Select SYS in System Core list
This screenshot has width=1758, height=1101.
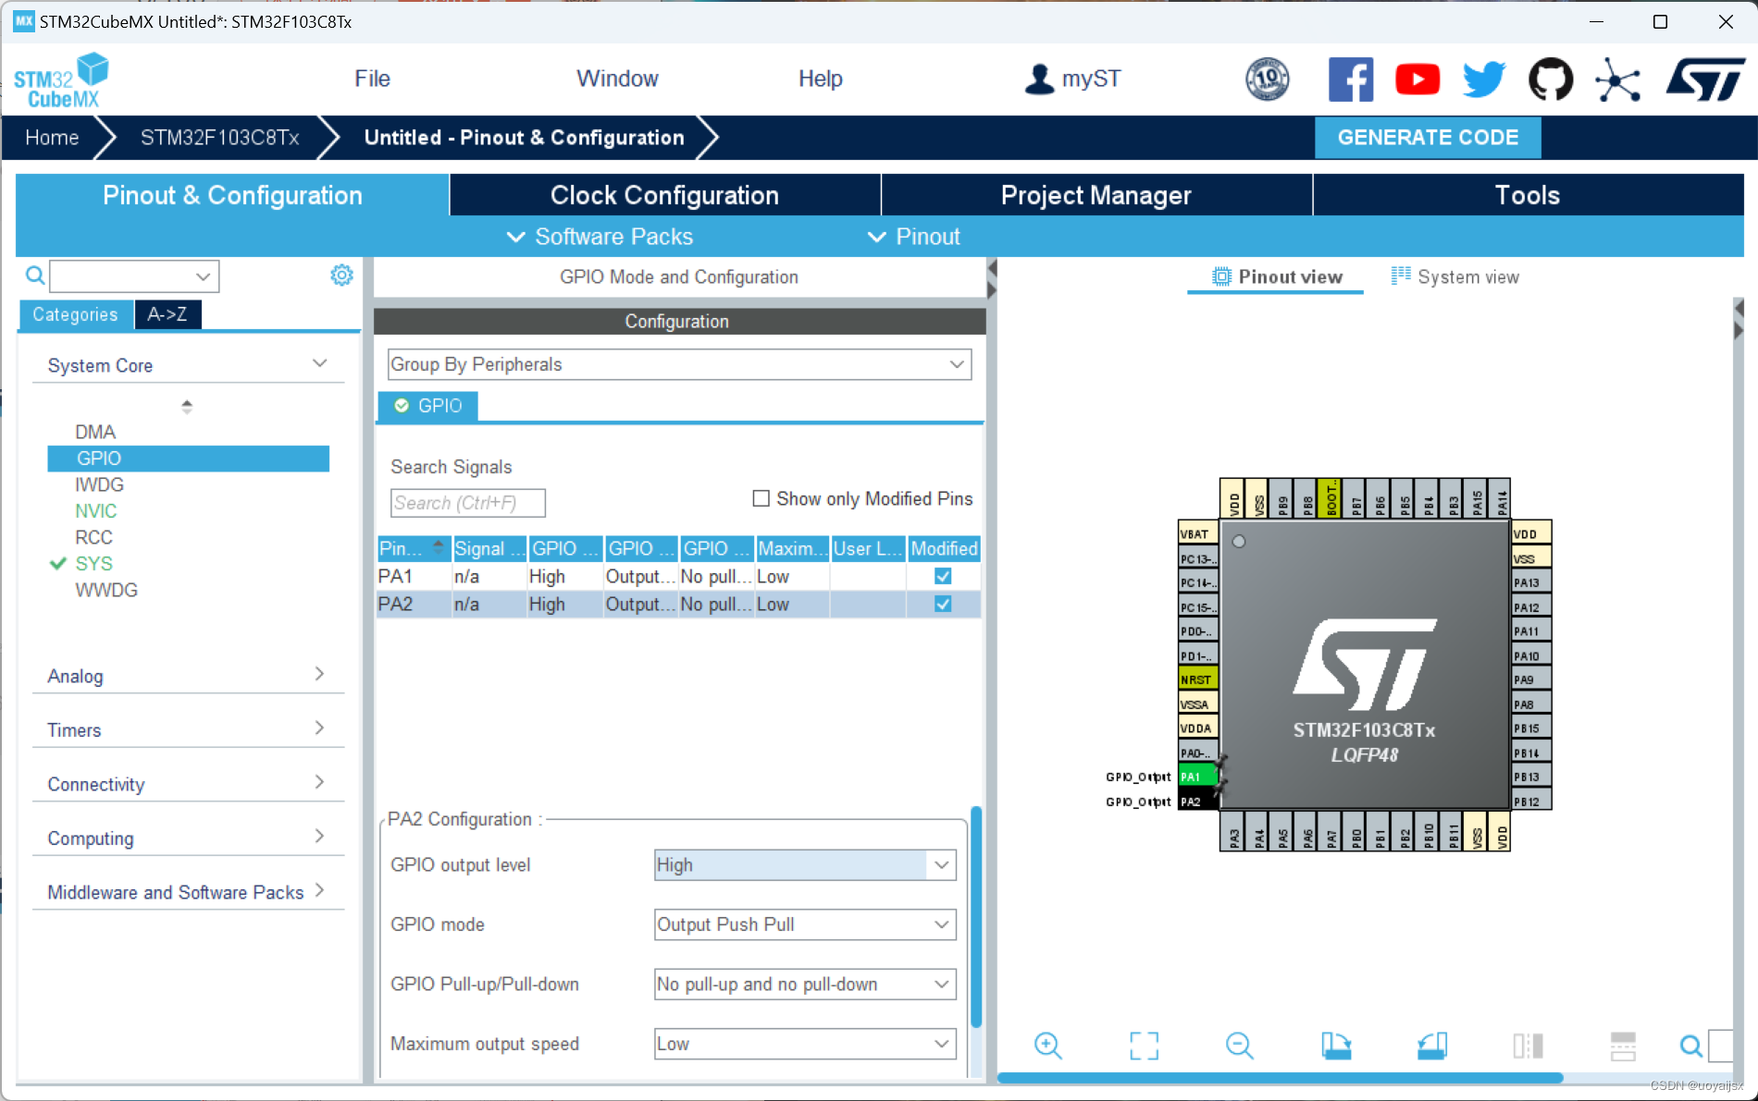(x=93, y=564)
